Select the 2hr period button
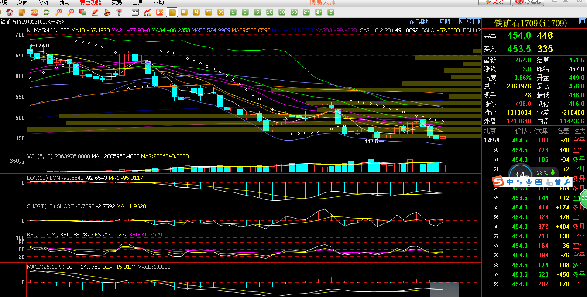This screenshot has height=297, width=587. [x=306, y=12]
